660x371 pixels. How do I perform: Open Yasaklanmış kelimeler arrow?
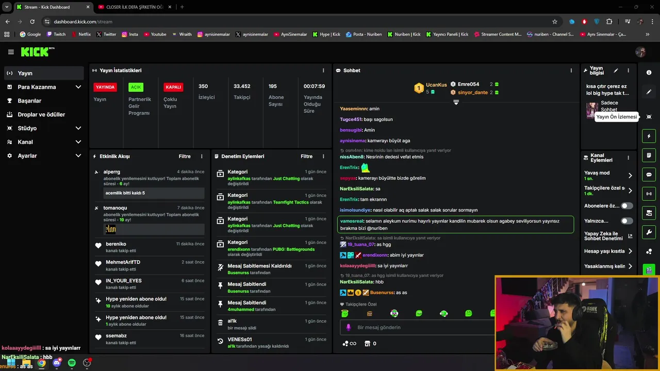pyautogui.click(x=630, y=266)
